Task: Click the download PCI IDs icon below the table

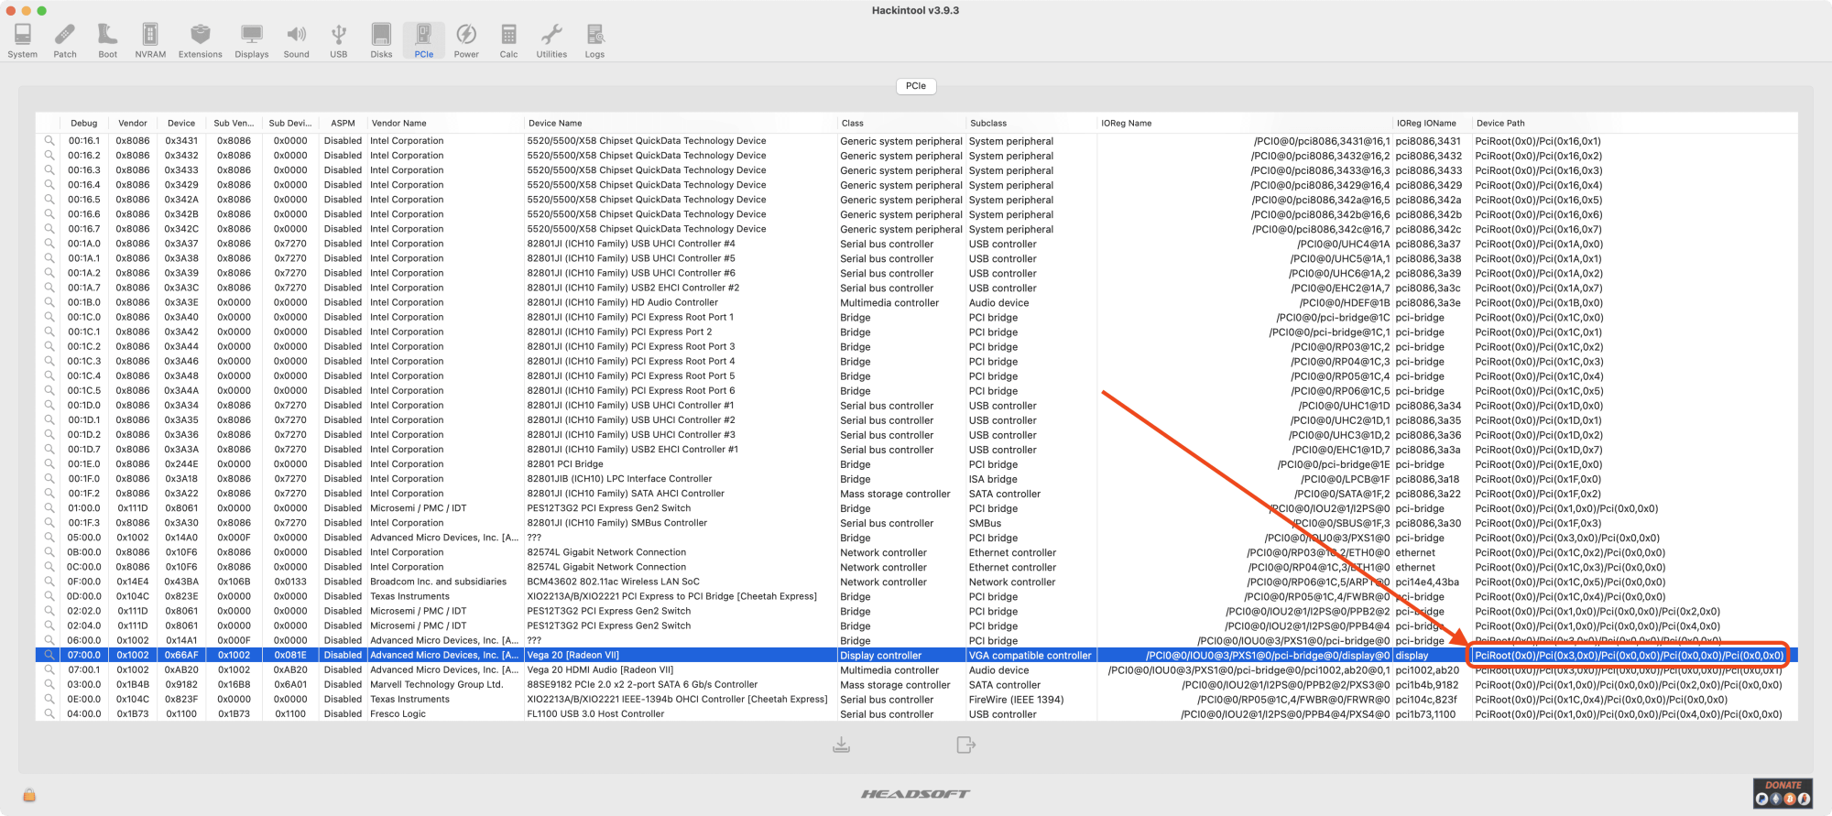Action: 841,745
